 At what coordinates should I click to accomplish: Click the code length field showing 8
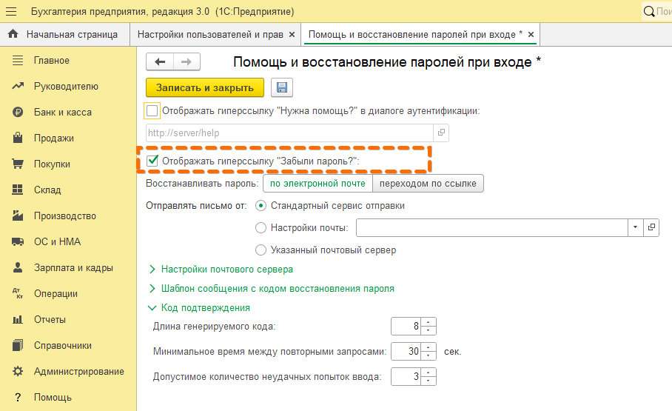[406, 326]
